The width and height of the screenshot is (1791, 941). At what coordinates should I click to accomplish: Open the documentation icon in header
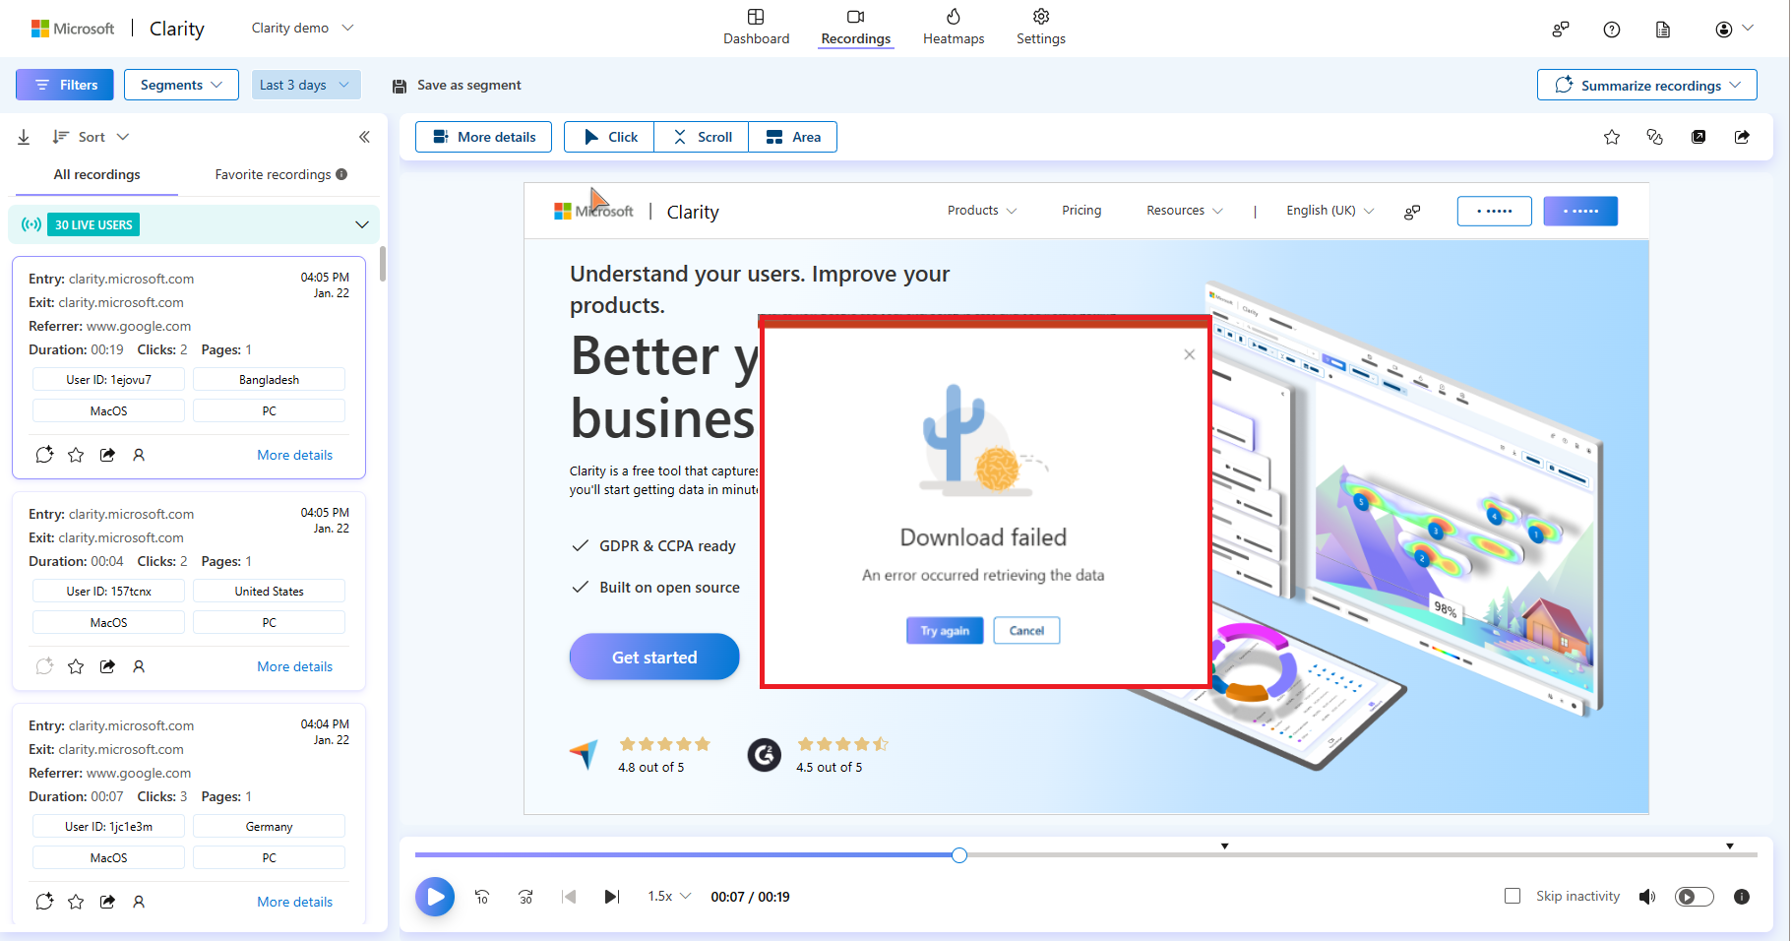(1663, 30)
